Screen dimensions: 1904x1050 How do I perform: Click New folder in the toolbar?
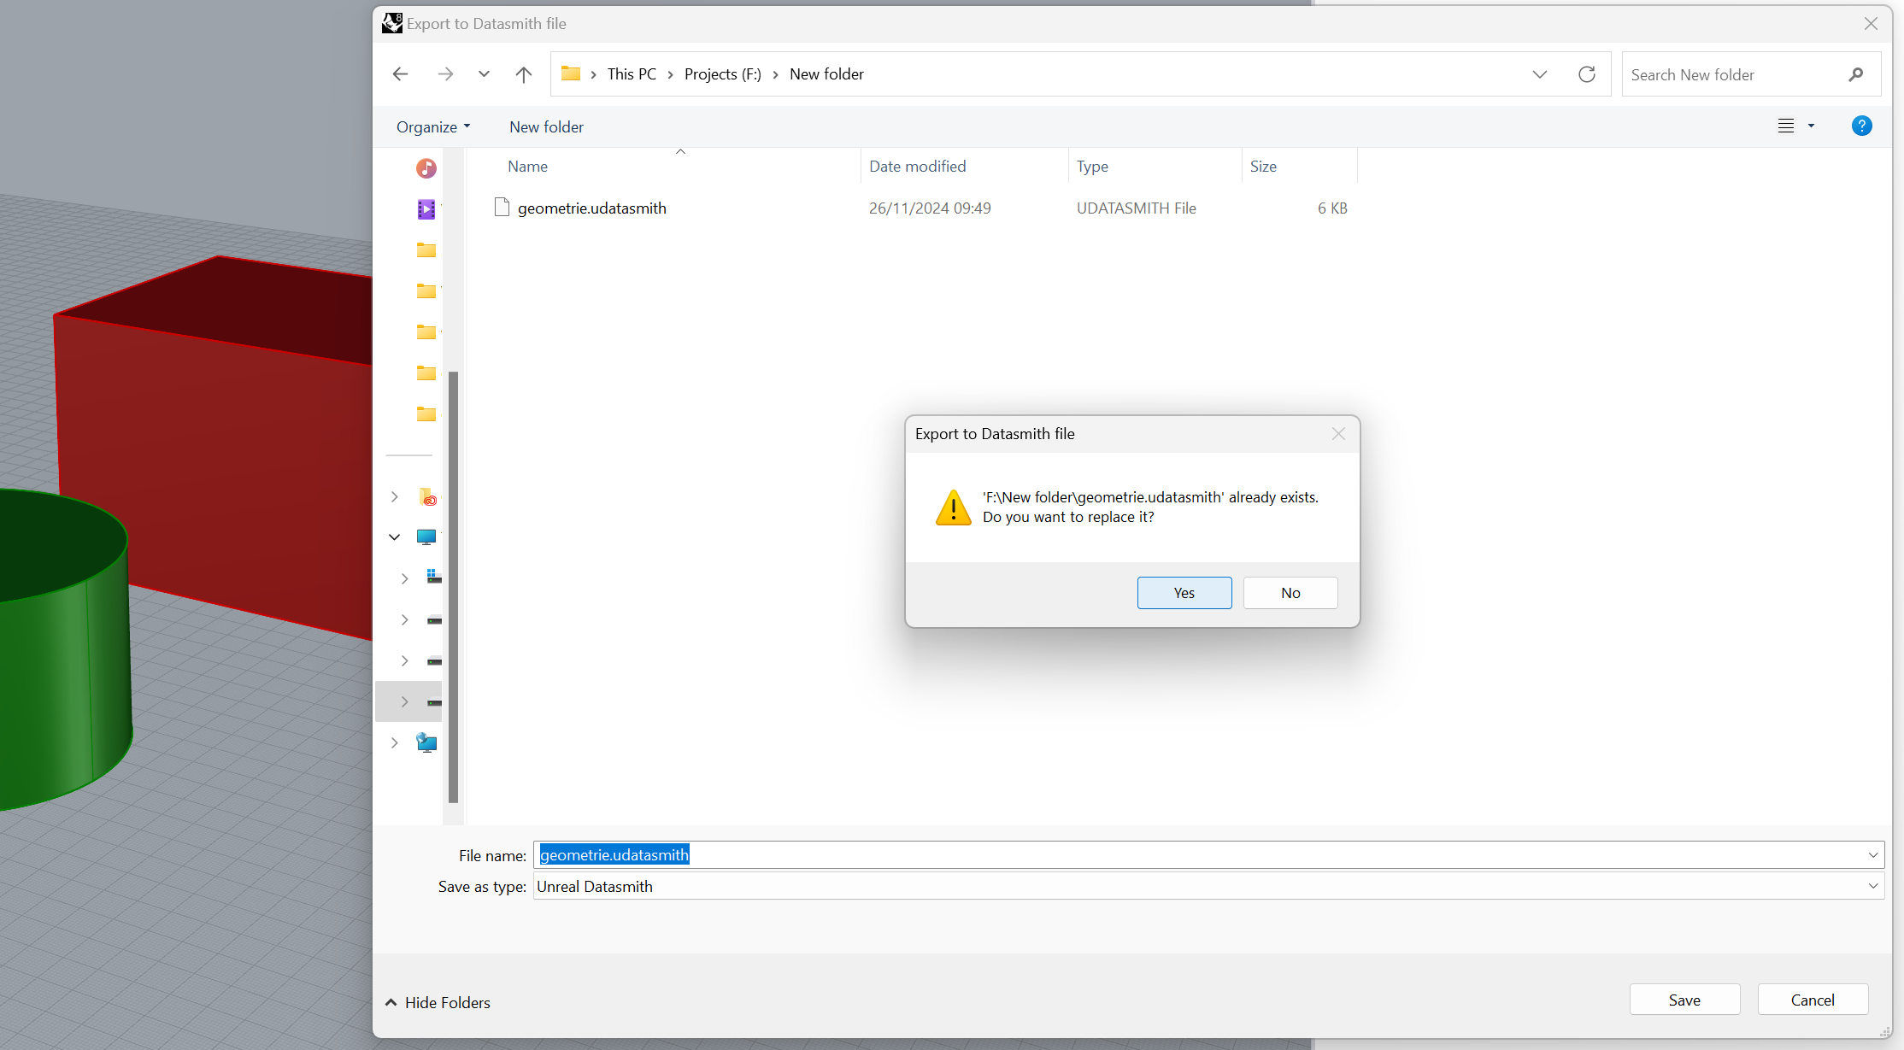pos(546,126)
